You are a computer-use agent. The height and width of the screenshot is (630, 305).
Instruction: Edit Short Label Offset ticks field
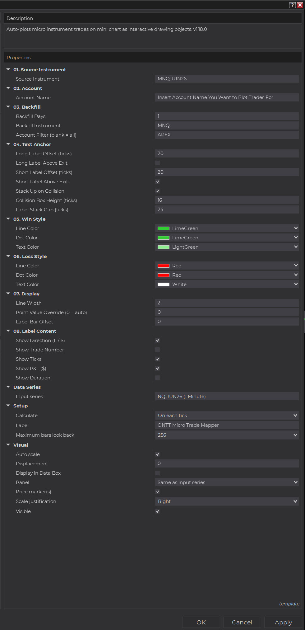[227, 172]
